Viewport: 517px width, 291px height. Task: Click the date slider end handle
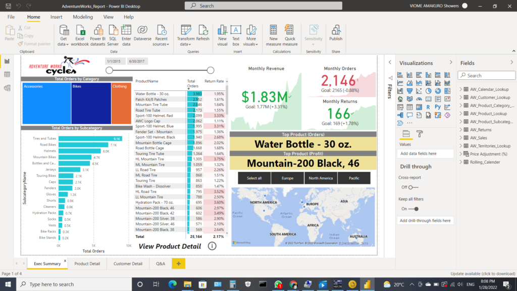point(211,70)
